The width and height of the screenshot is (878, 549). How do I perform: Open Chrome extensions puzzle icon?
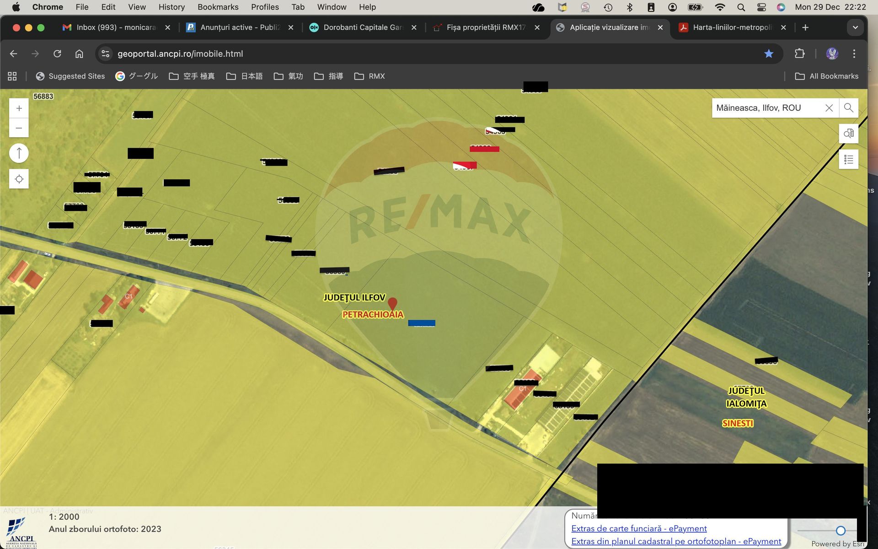[x=799, y=54]
